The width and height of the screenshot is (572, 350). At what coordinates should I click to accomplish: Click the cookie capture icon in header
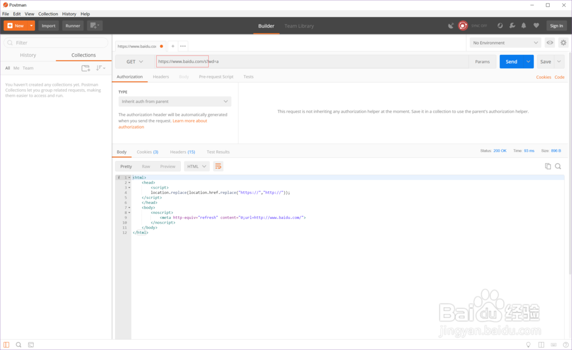[x=500, y=26]
